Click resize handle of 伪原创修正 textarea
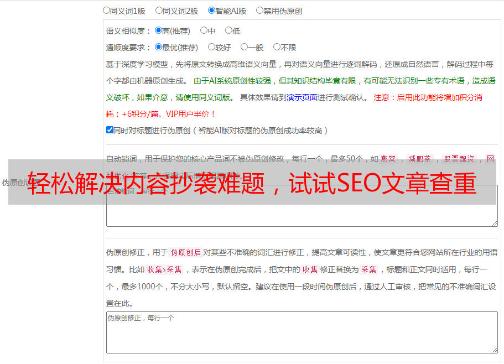 tap(495, 350)
